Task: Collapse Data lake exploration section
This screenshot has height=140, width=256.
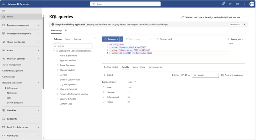Action: [38, 83]
